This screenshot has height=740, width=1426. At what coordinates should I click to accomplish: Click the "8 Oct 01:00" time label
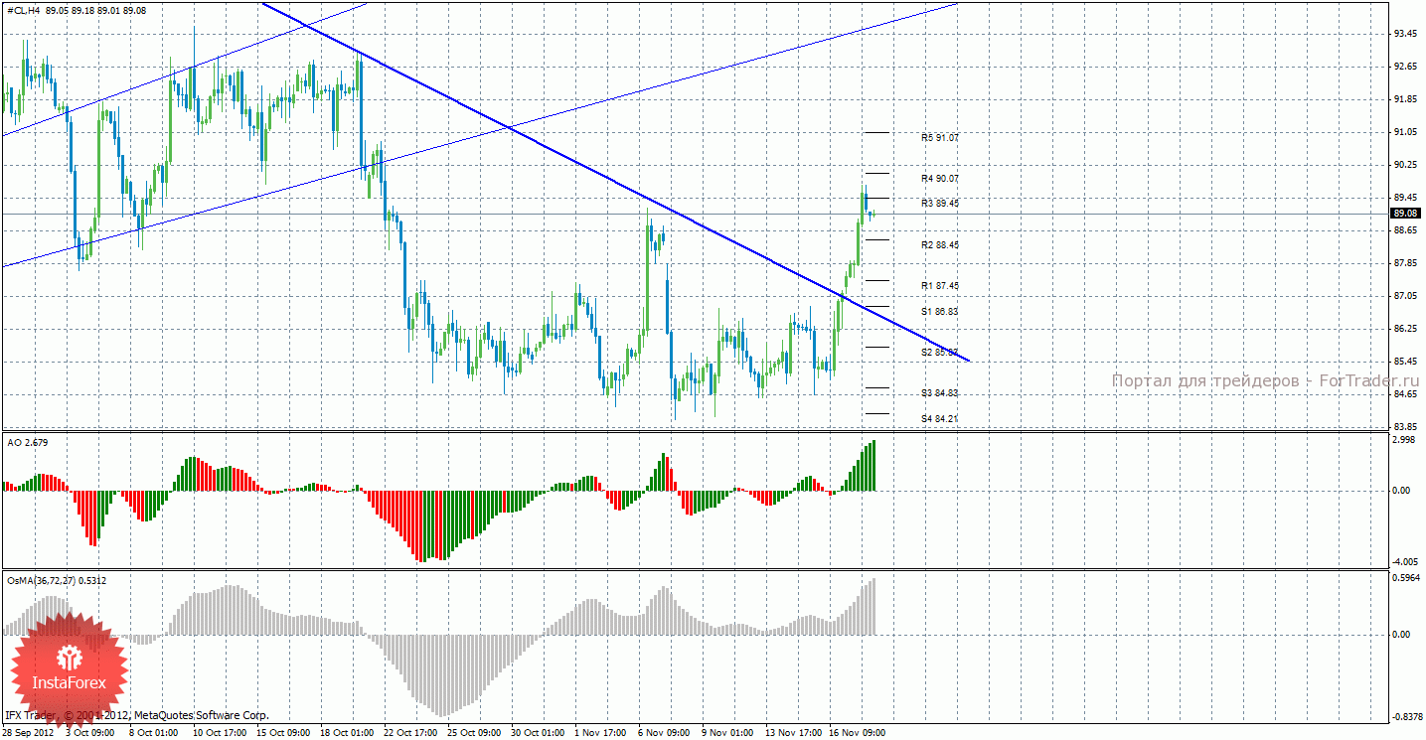point(155,733)
